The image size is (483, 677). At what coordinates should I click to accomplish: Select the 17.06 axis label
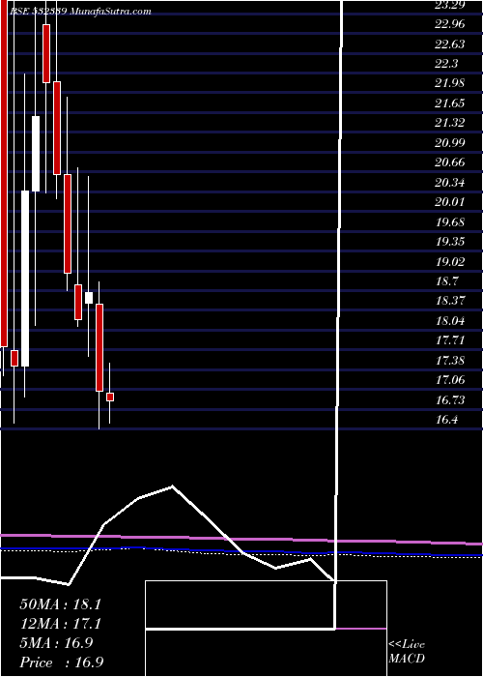[450, 380]
